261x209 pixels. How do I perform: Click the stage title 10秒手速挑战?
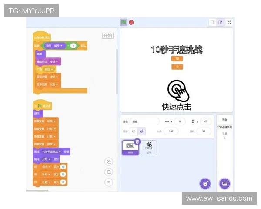(177, 50)
